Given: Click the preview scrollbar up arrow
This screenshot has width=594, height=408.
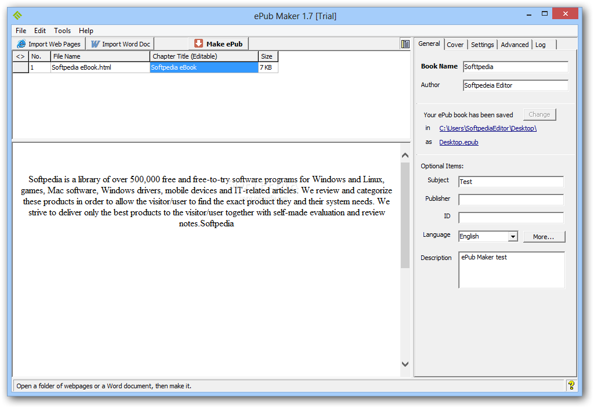Looking at the screenshot, I should (405, 155).
